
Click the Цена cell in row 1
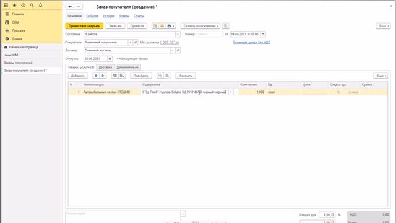[314, 92]
